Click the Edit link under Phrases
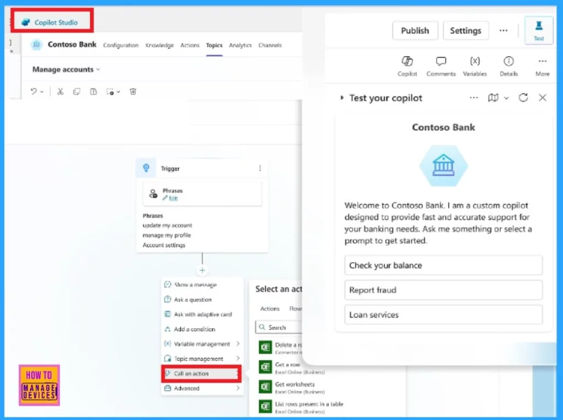 click(173, 198)
